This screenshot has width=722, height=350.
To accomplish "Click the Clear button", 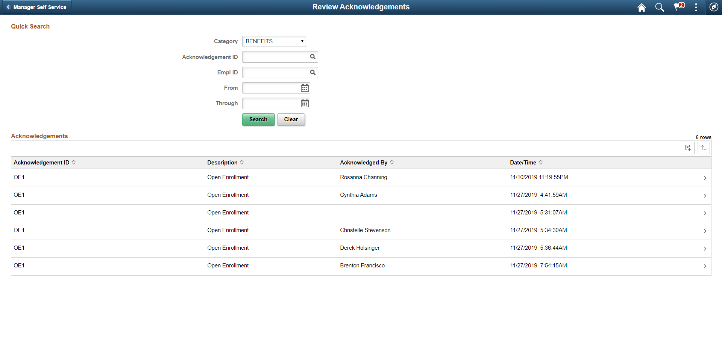I will pyautogui.click(x=291, y=119).
